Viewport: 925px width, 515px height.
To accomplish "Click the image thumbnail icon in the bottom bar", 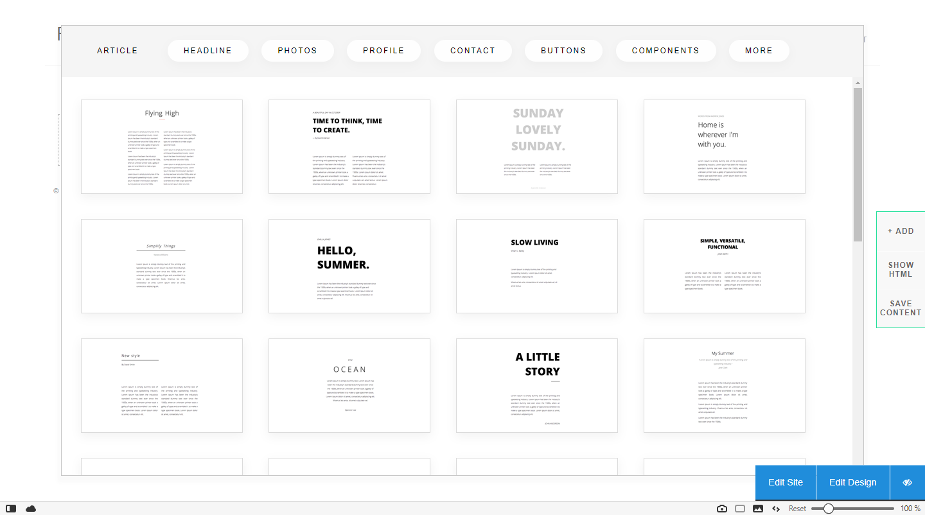I will click(x=758, y=509).
